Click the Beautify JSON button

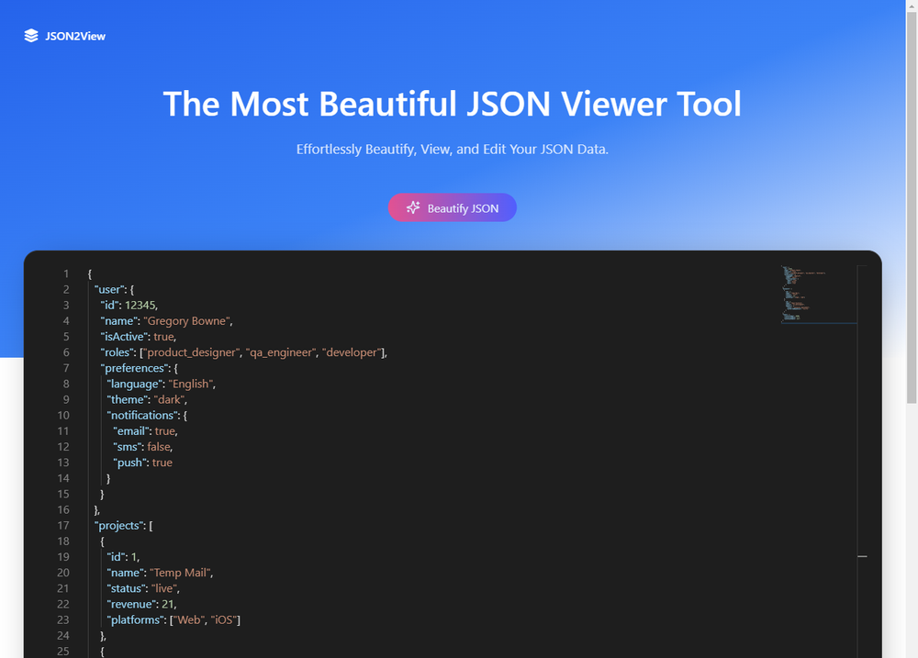click(x=452, y=207)
